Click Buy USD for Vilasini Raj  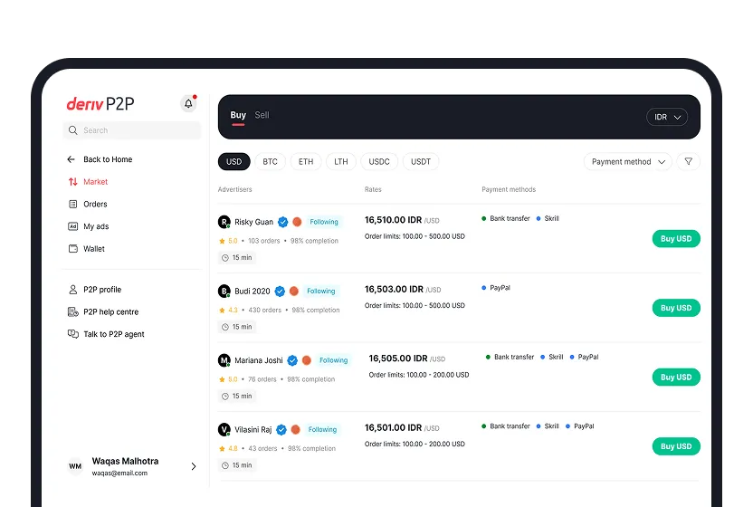click(676, 446)
